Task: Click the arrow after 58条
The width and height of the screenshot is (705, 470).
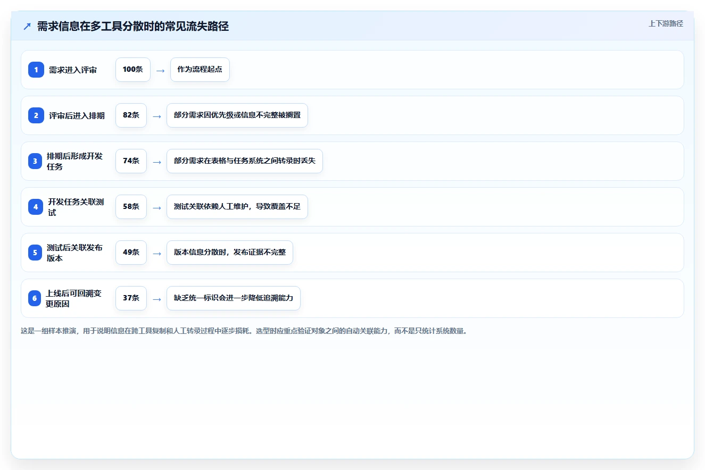Action: 156,207
